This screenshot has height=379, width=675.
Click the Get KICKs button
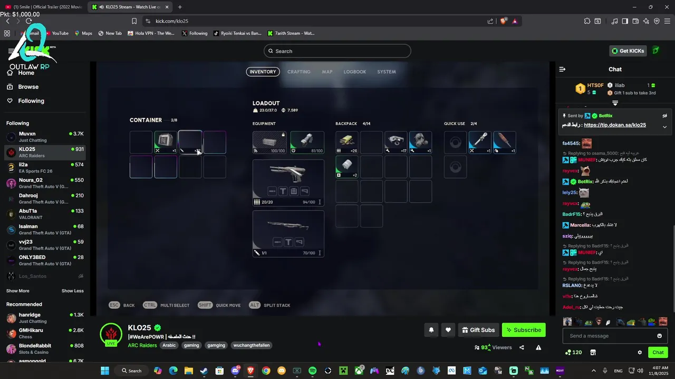click(628, 51)
